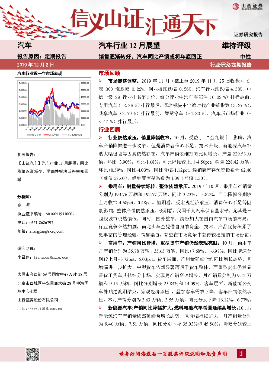The width and height of the screenshot is (269, 380).
Task: Click the zhangpai@sxzq.com email address
Action: (x=46, y=231)
